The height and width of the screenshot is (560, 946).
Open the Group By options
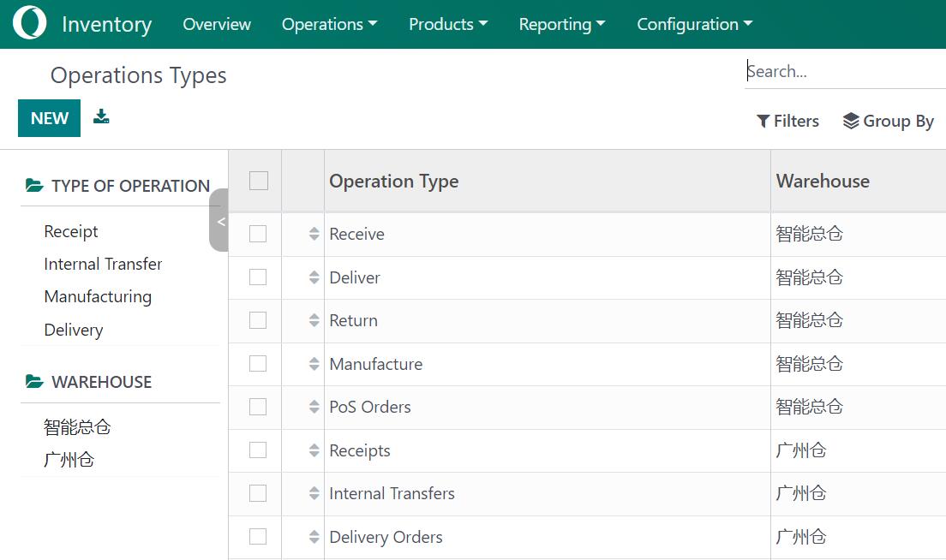[888, 122]
